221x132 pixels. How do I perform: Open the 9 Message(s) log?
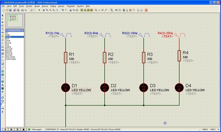point(35,129)
